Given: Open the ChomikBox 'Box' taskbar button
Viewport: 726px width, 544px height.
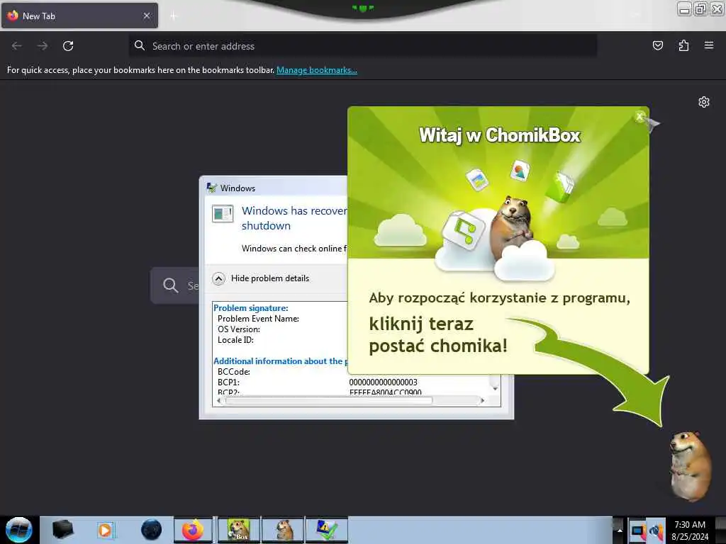Looking at the screenshot, I should click(x=238, y=530).
